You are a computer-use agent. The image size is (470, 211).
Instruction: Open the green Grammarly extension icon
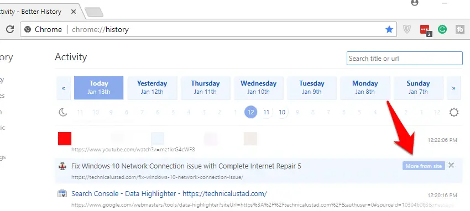point(442,29)
